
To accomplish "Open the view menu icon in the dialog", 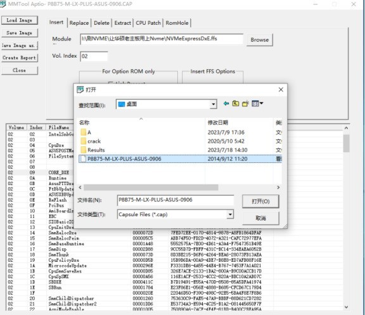I will 257,103.
